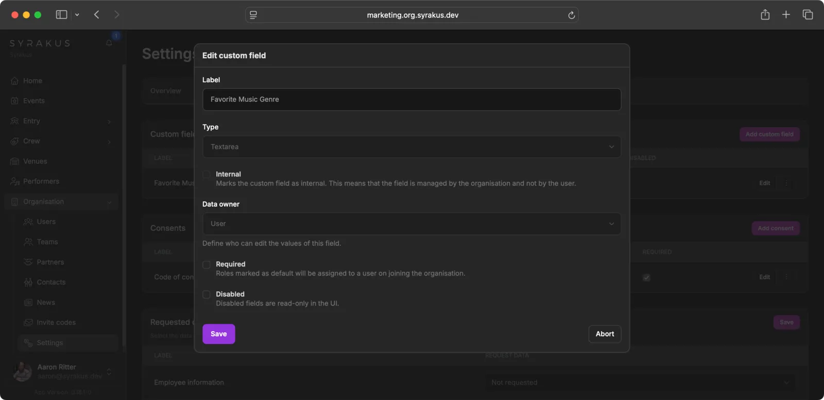
Task: Click the page reader icon in address bar
Action: coord(253,15)
